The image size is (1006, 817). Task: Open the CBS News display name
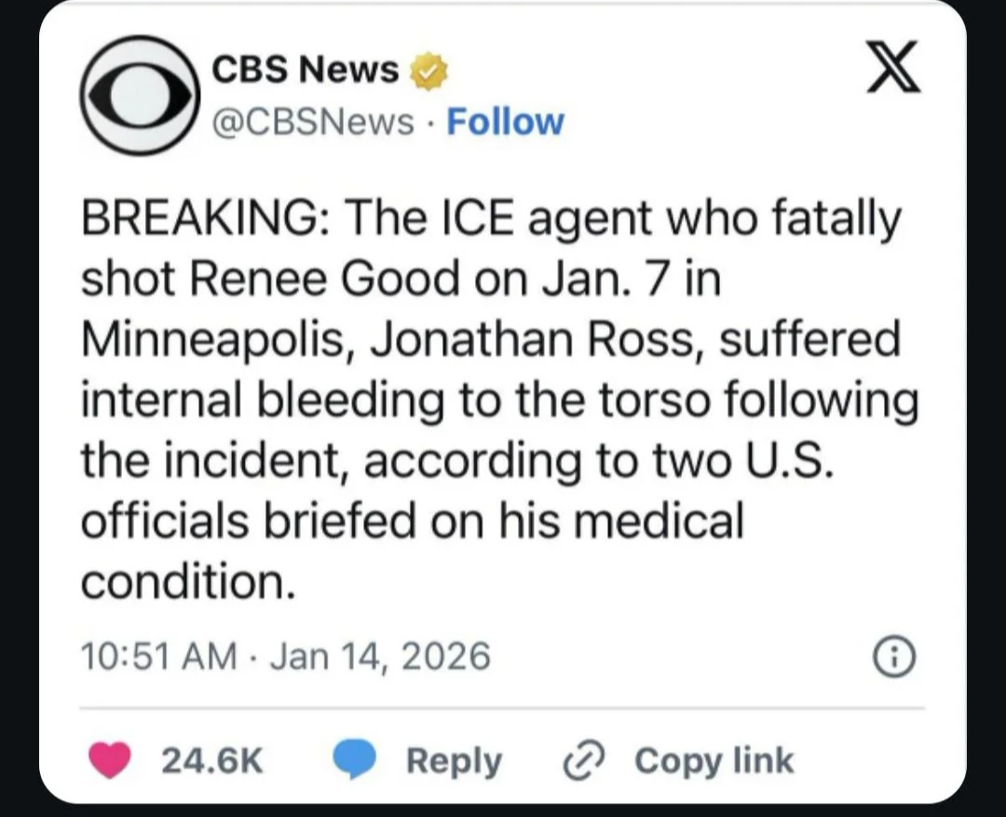306,69
